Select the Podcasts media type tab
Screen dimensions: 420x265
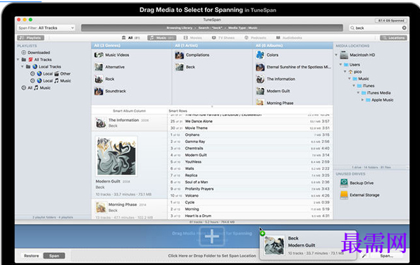[x=255, y=38]
